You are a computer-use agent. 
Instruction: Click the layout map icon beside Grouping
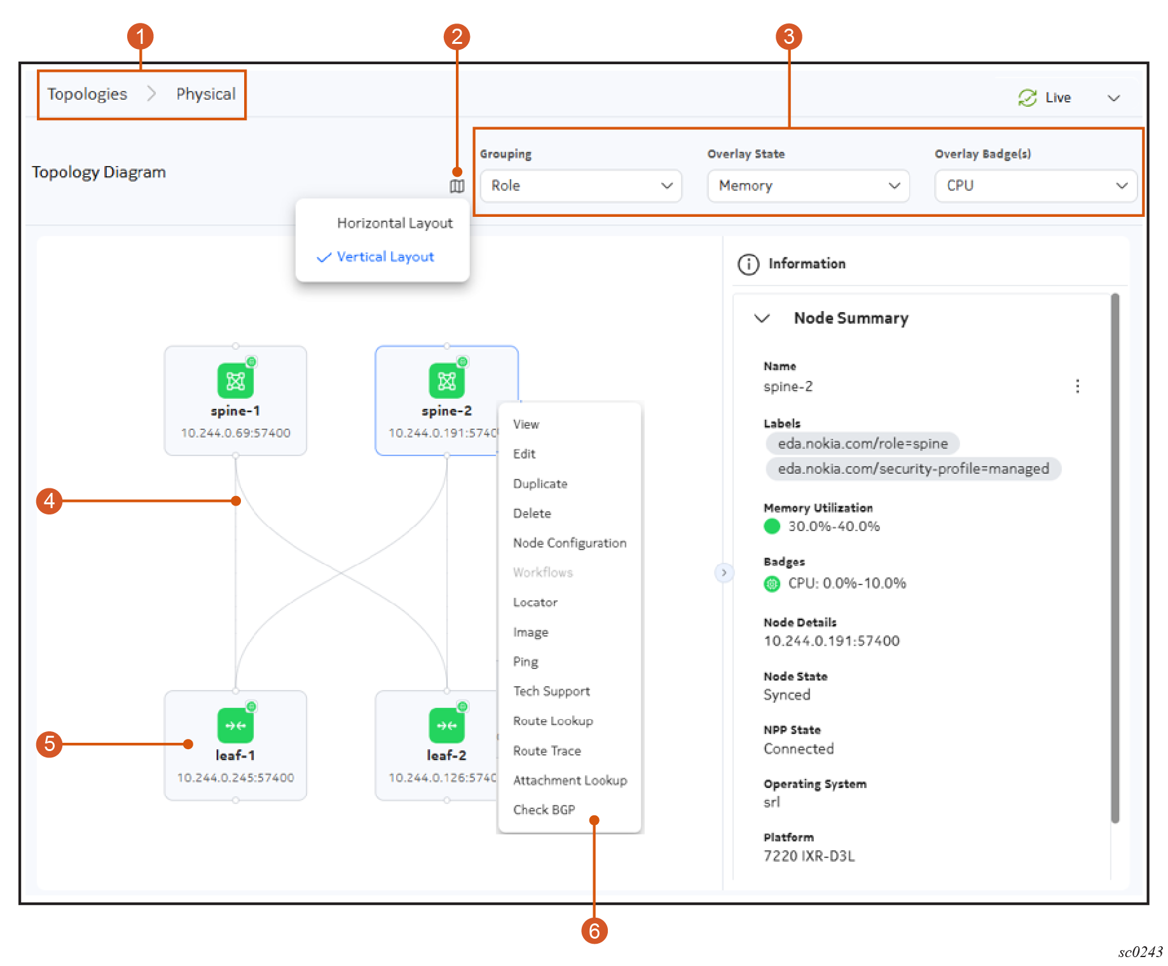tap(457, 186)
